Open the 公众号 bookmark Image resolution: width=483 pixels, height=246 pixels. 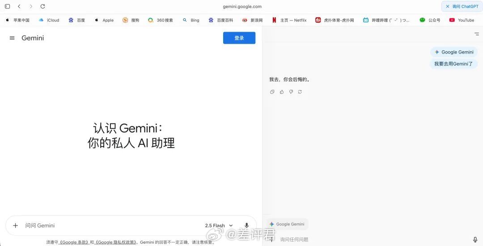pyautogui.click(x=430, y=20)
